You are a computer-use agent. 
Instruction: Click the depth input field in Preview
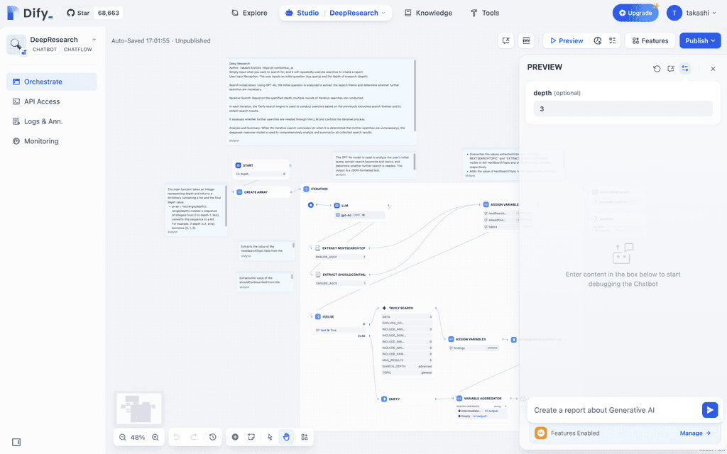[x=623, y=108]
